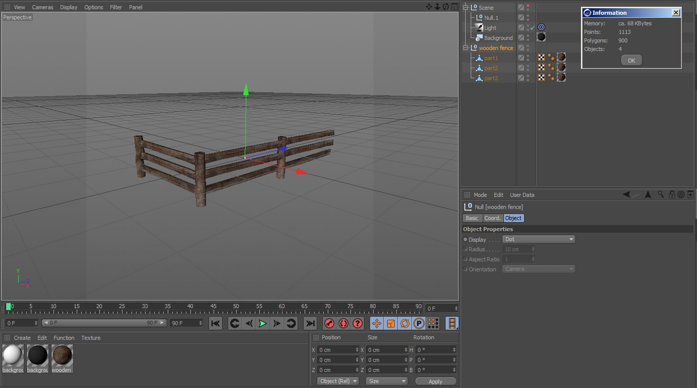
Task: Toggle the position keyframe move icon
Action: tap(377, 323)
